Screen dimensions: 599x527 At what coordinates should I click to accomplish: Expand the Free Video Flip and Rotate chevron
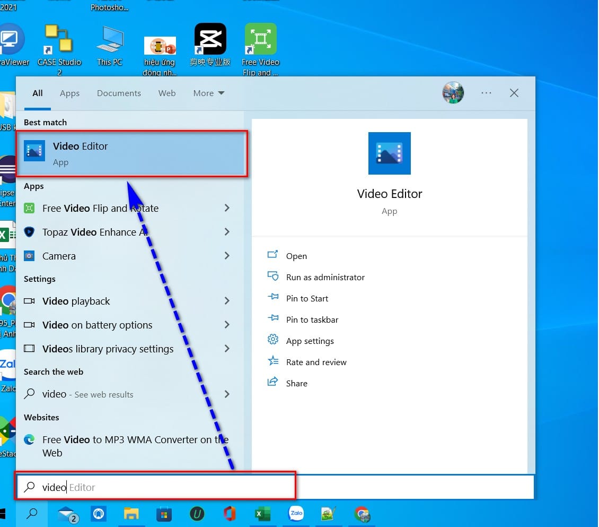click(x=227, y=208)
